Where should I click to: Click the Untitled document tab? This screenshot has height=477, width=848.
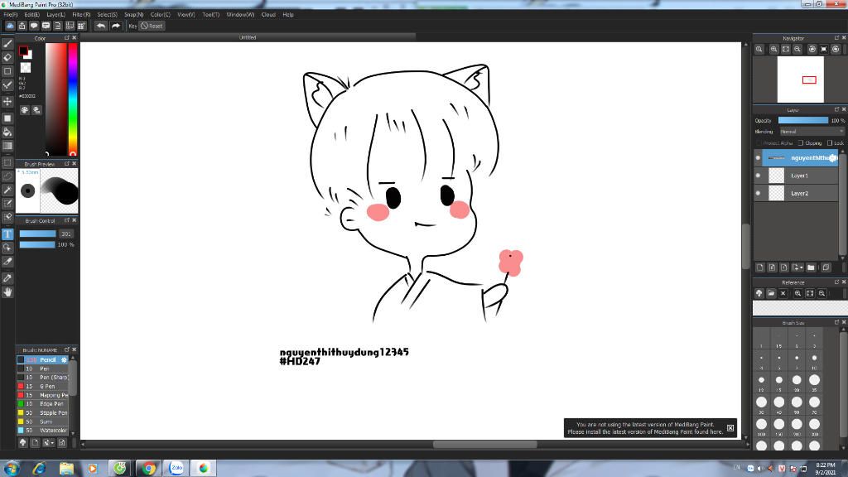248,37
